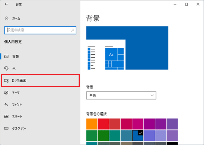Pick the dark magenta purple swatch
Viewport: 204px width, 145px height.
click(x=149, y=124)
